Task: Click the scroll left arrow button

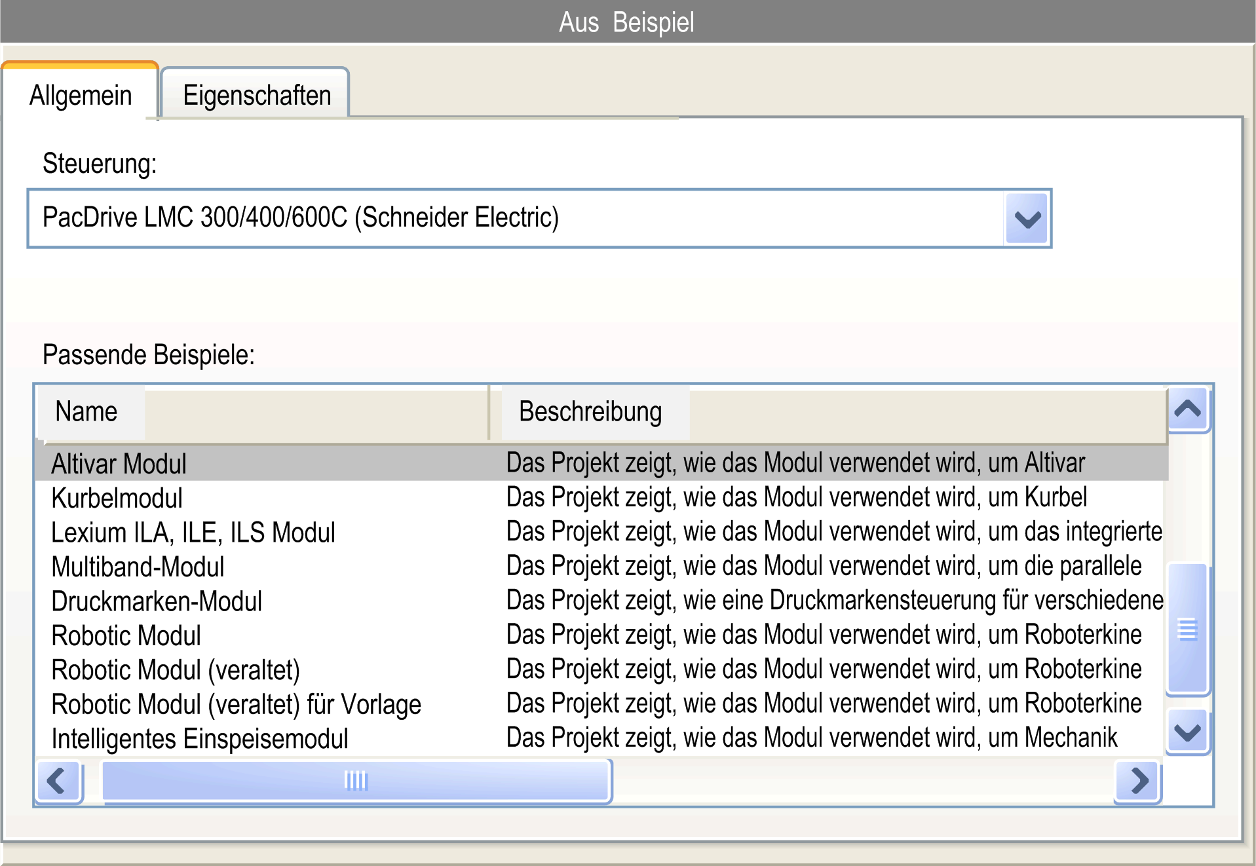Action: click(58, 781)
